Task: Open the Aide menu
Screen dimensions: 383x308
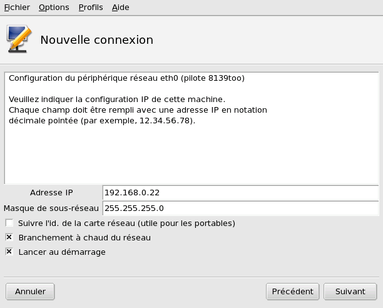Action: (120, 8)
